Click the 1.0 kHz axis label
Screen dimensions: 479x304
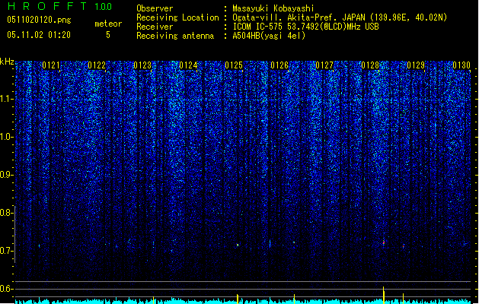coord(7,137)
